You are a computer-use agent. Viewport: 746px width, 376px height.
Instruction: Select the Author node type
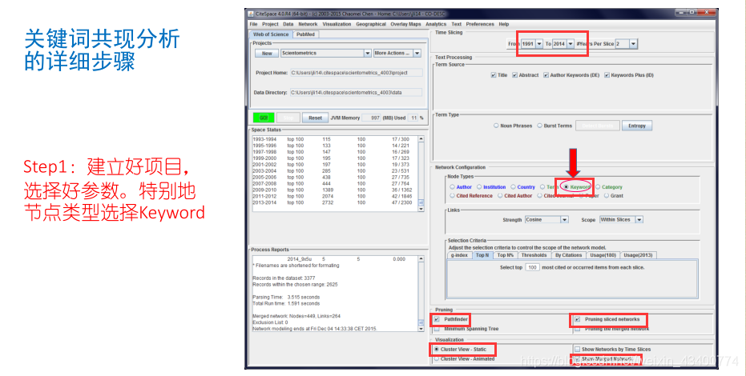point(453,187)
